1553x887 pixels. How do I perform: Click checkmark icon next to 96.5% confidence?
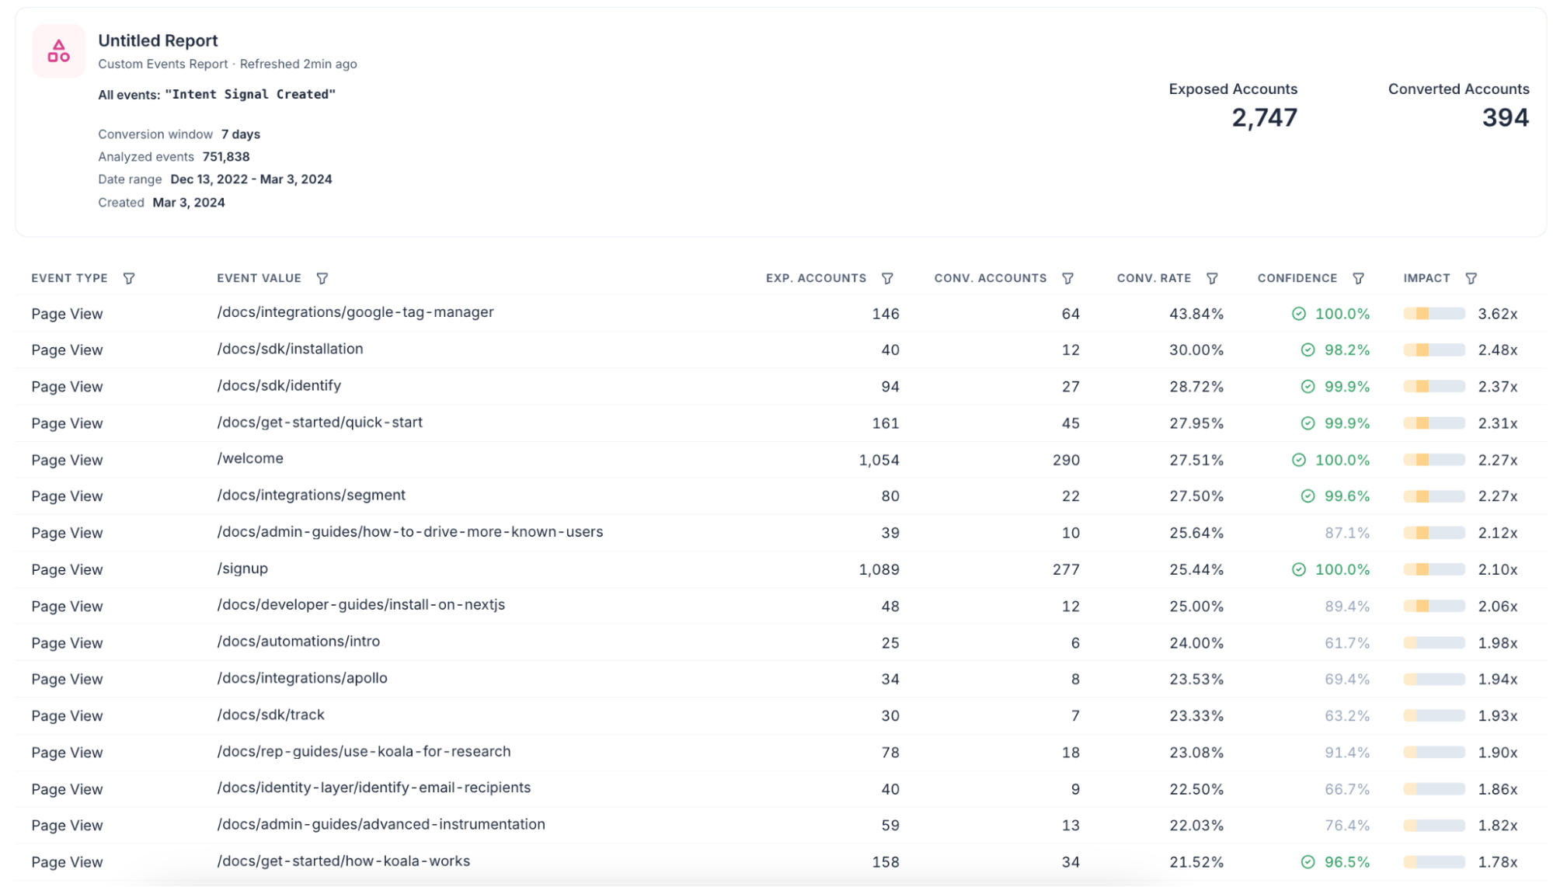[x=1308, y=861]
